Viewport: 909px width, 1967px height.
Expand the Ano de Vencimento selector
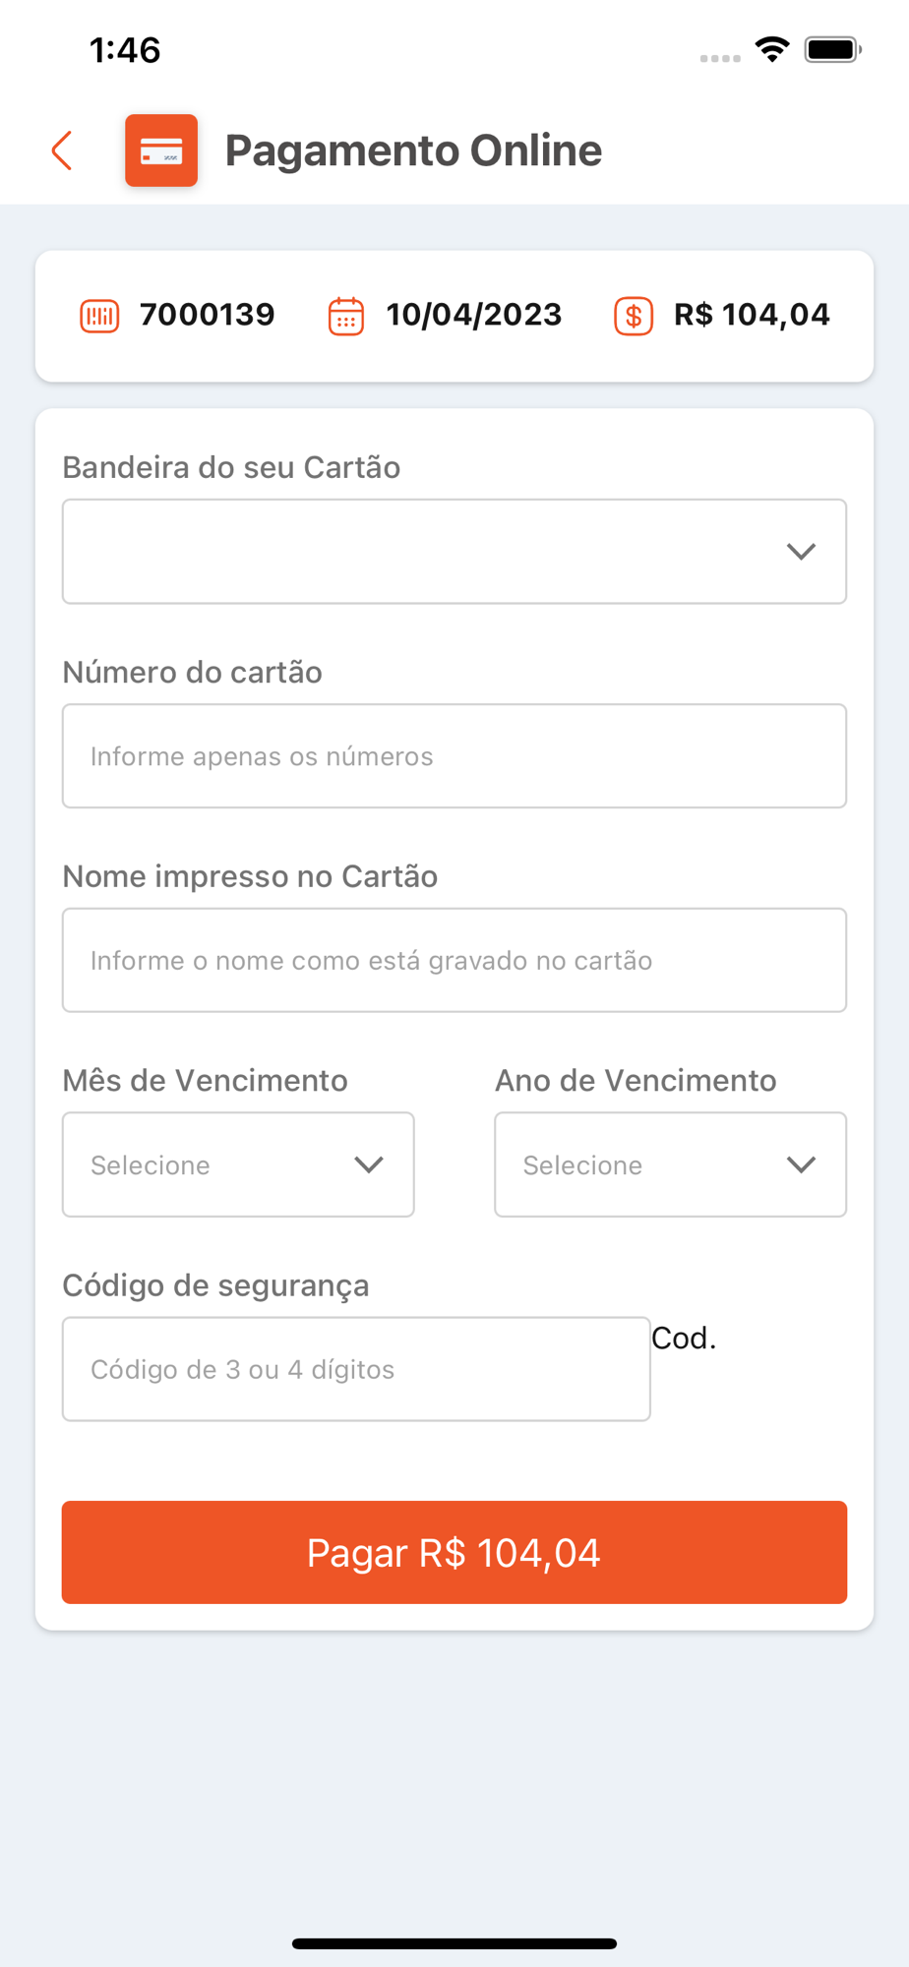[x=670, y=1164]
